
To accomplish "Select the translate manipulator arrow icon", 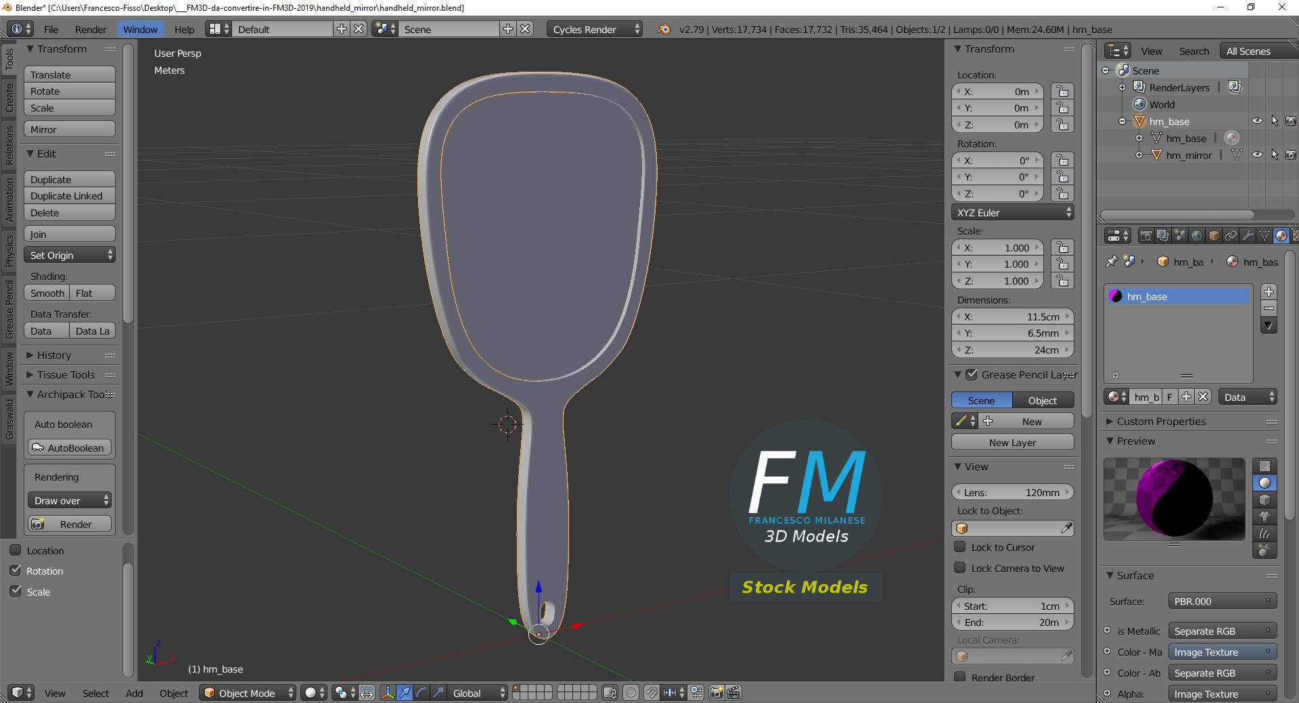I will 405,693.
